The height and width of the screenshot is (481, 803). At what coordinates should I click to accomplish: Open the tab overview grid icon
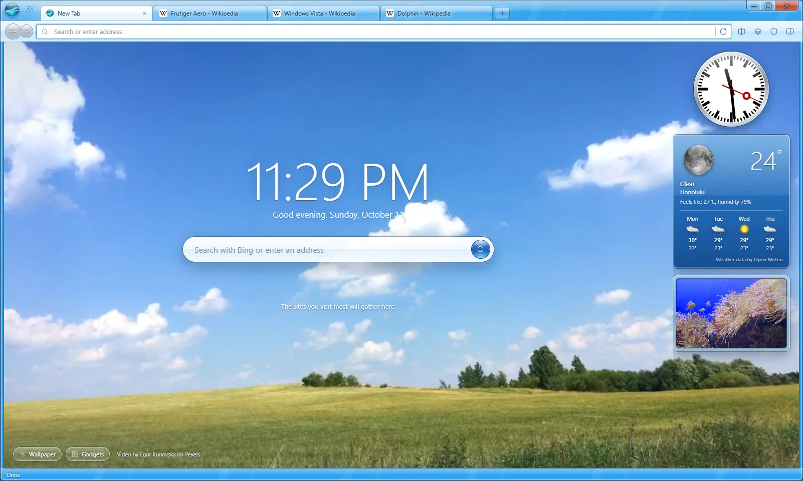pos(30,9)
